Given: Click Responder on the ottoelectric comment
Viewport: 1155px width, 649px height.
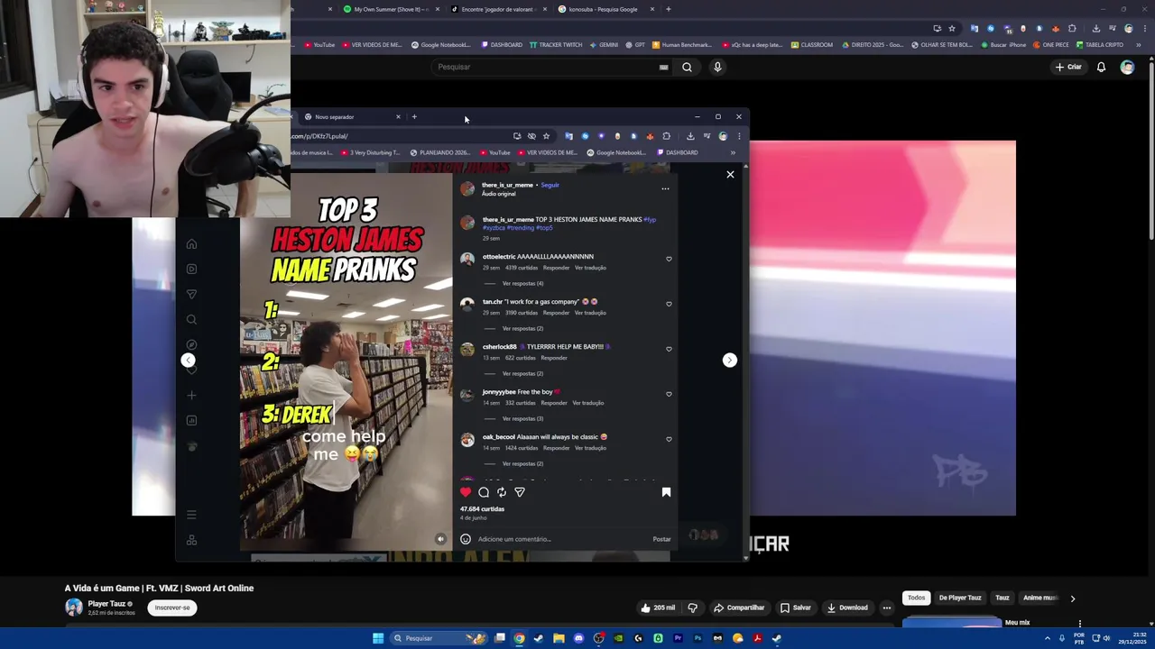Looking at the screenshot, I should 556,268.
